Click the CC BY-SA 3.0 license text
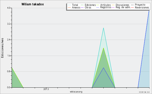 point(144,92)
